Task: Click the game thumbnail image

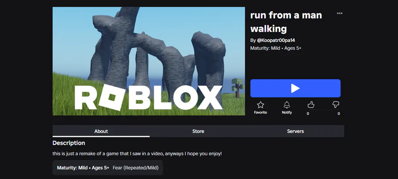Action: coord(149,61)
